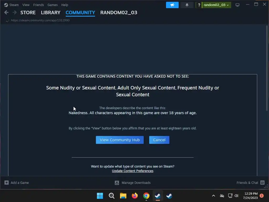Click the second Steam taskbar icon
This screenshot has width=269, height=202.
pyautogui.click(x=169, y=196)
